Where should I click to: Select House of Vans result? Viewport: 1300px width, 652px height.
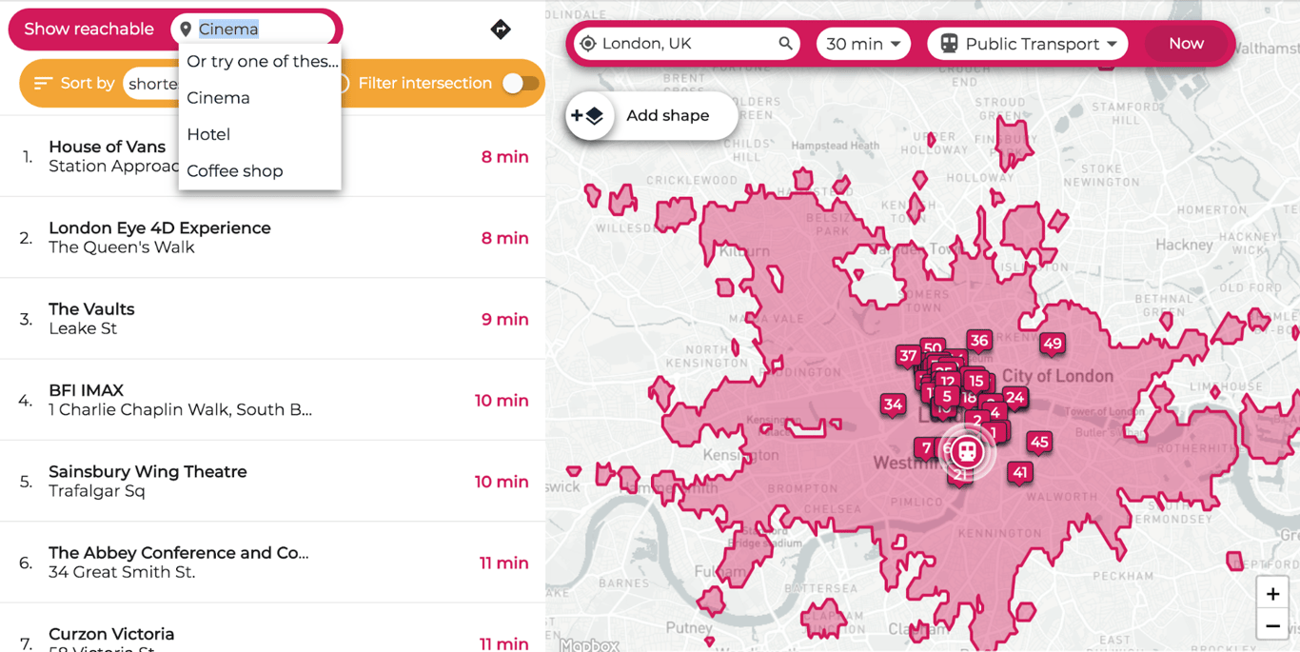(273, 156)
